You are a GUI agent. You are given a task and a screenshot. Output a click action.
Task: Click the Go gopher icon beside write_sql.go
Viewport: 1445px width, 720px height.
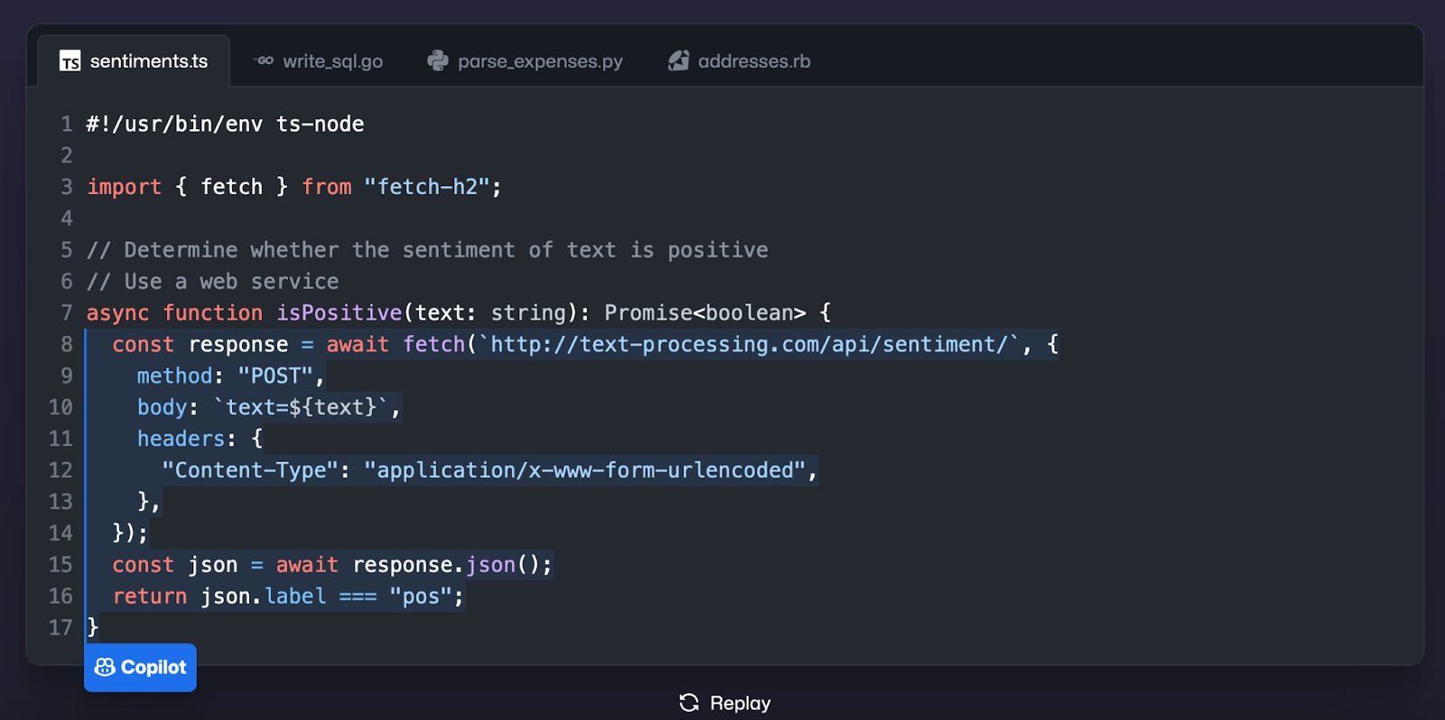tap(264, 61)
